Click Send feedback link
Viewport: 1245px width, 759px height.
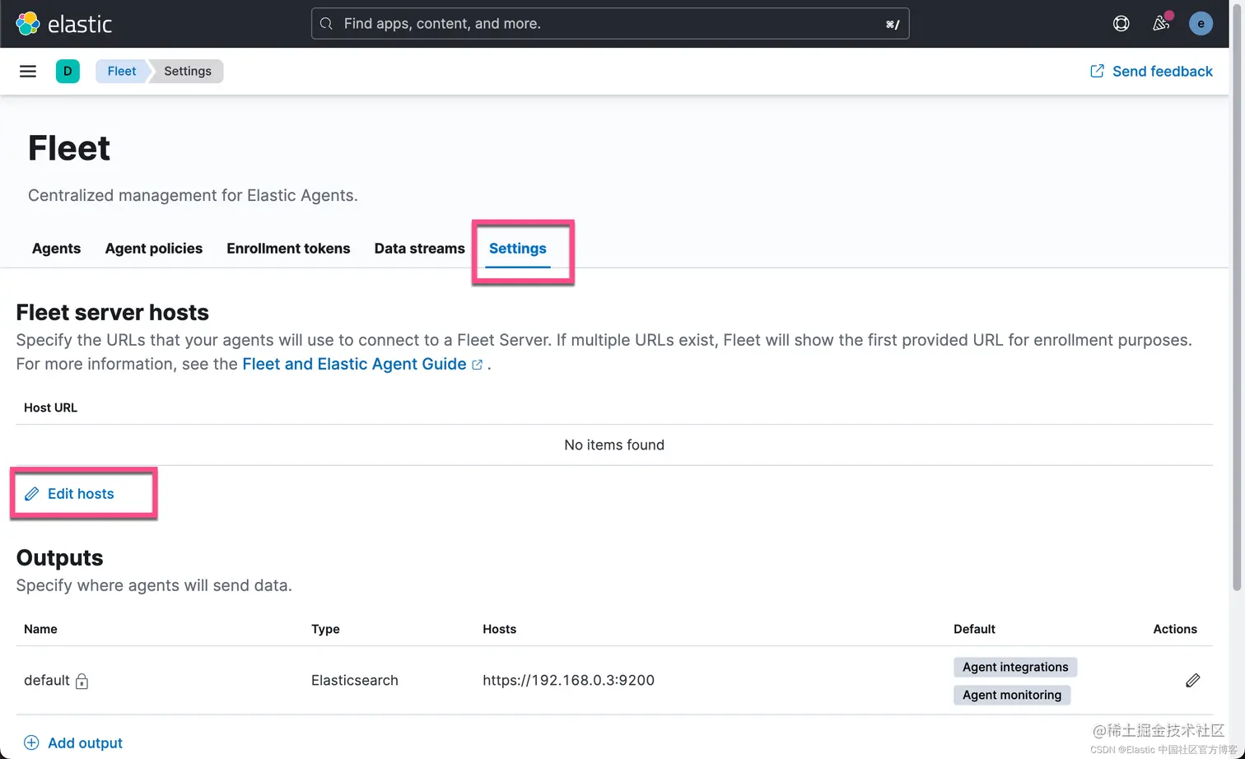point(1151,71)
